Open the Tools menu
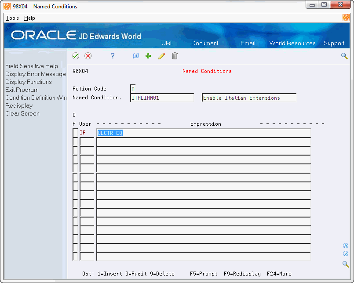The image size is (354, 283). [x=12, y=18]
